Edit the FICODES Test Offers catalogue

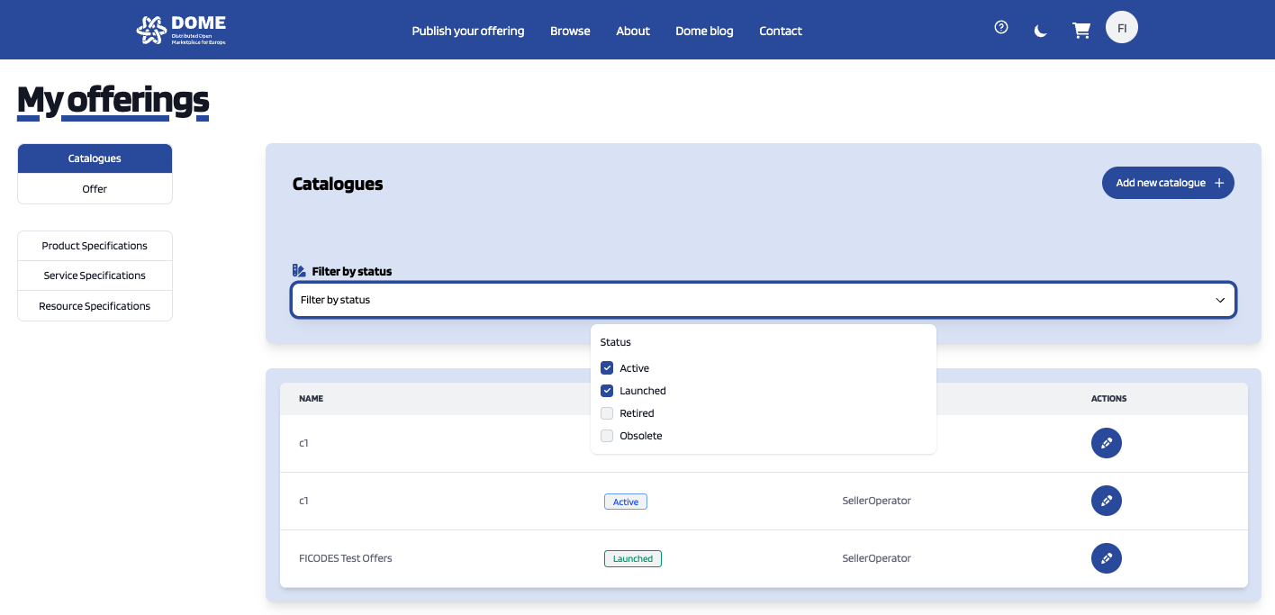1106,558
